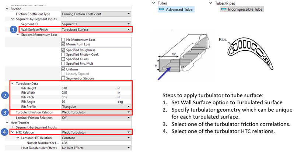
Task: Toggle the Specified Roughness checkbox
Action: [63, 50]
